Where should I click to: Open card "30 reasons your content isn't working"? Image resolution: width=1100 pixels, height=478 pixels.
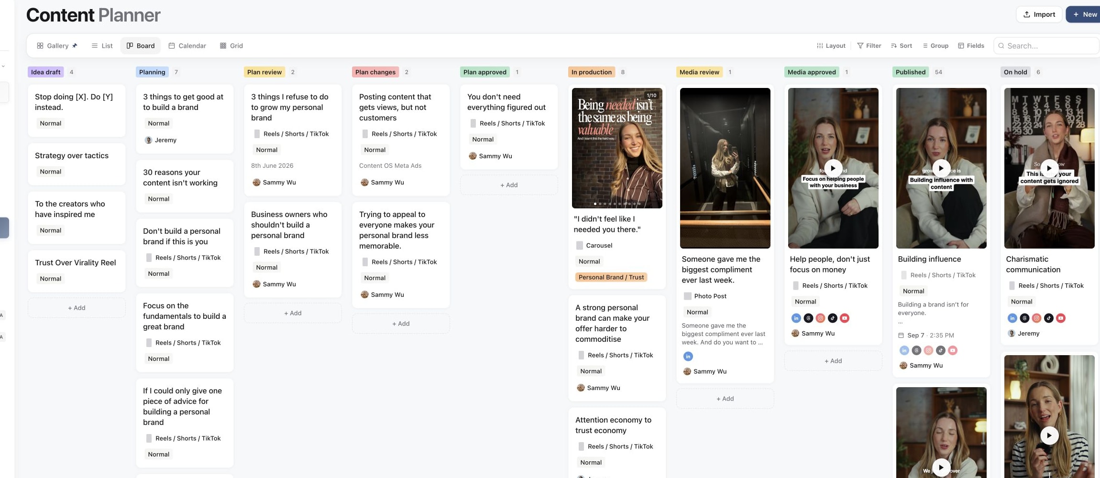[x=185, y=186]
